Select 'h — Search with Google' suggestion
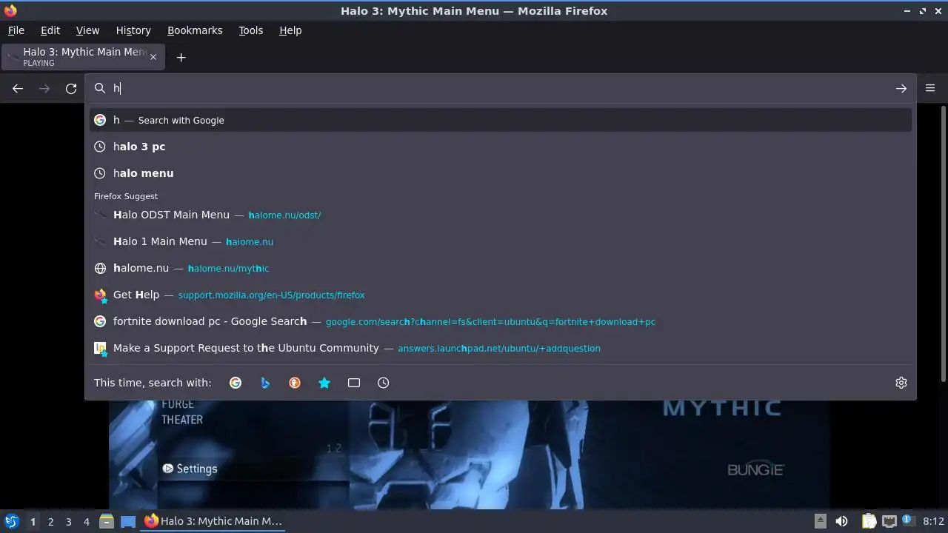 [x=500, y=120]
